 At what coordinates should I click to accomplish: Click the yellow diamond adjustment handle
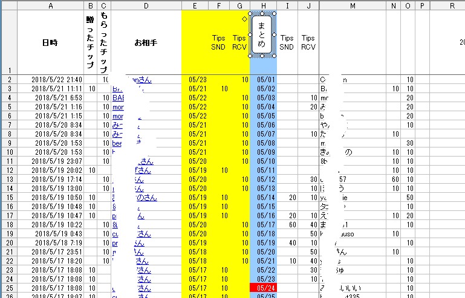244,19
